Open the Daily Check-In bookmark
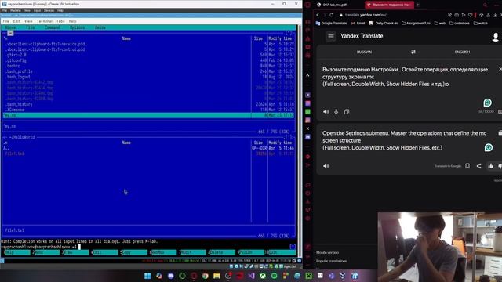 (x=384, y=23)
